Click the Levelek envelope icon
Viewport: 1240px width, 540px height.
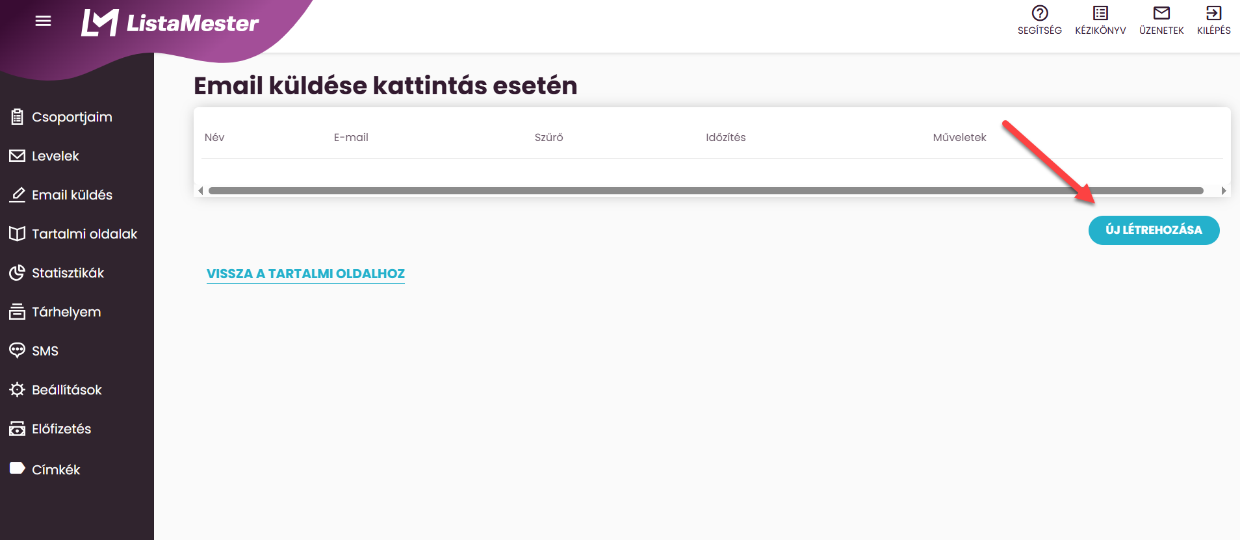coord(18,156)
